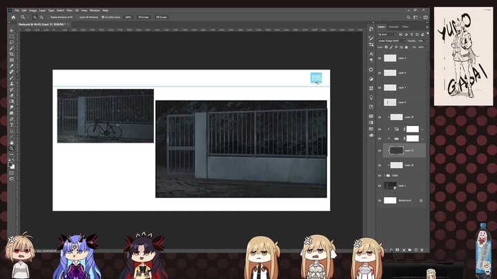Click the Fit Screen button
The width and height of the screenshot is (497, 279).
coord(144,17)
